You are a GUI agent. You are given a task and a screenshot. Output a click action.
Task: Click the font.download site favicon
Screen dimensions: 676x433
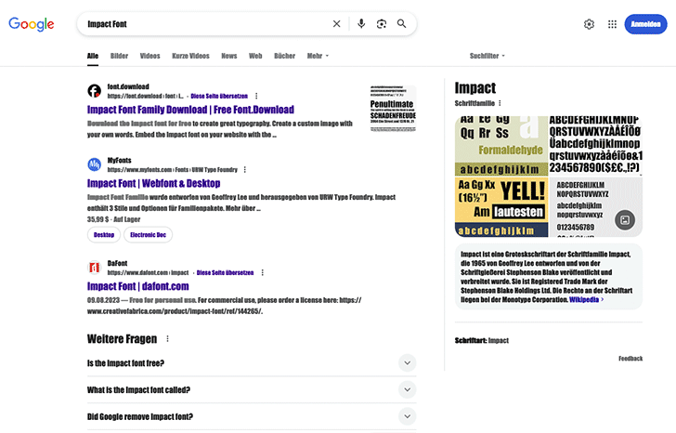point(95,91)
